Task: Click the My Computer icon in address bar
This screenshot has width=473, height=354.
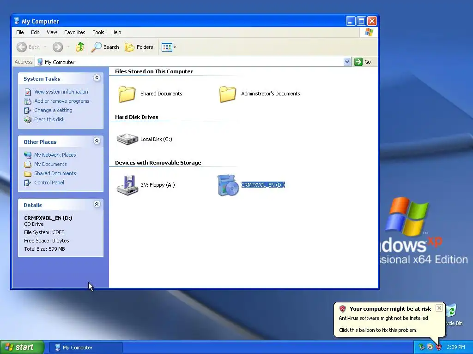Action: [40, 62]
